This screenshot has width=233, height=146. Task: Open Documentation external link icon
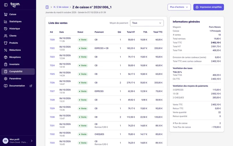click(31, 86)
